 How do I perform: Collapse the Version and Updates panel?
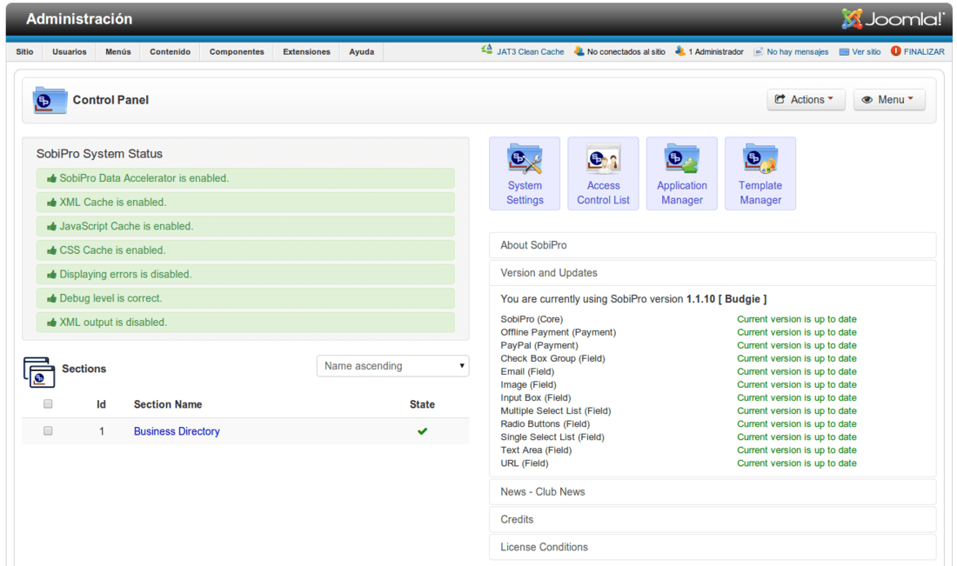pyautogui.click(x=713, y=273)
